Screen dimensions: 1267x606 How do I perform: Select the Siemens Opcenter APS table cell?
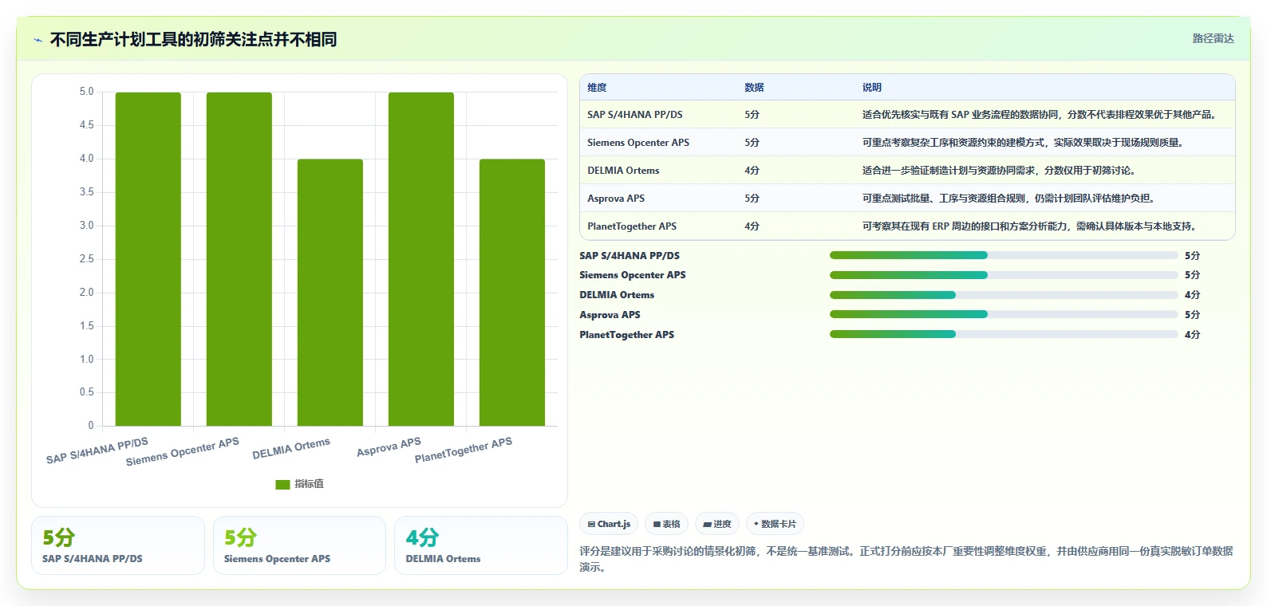tap(638, 143)
